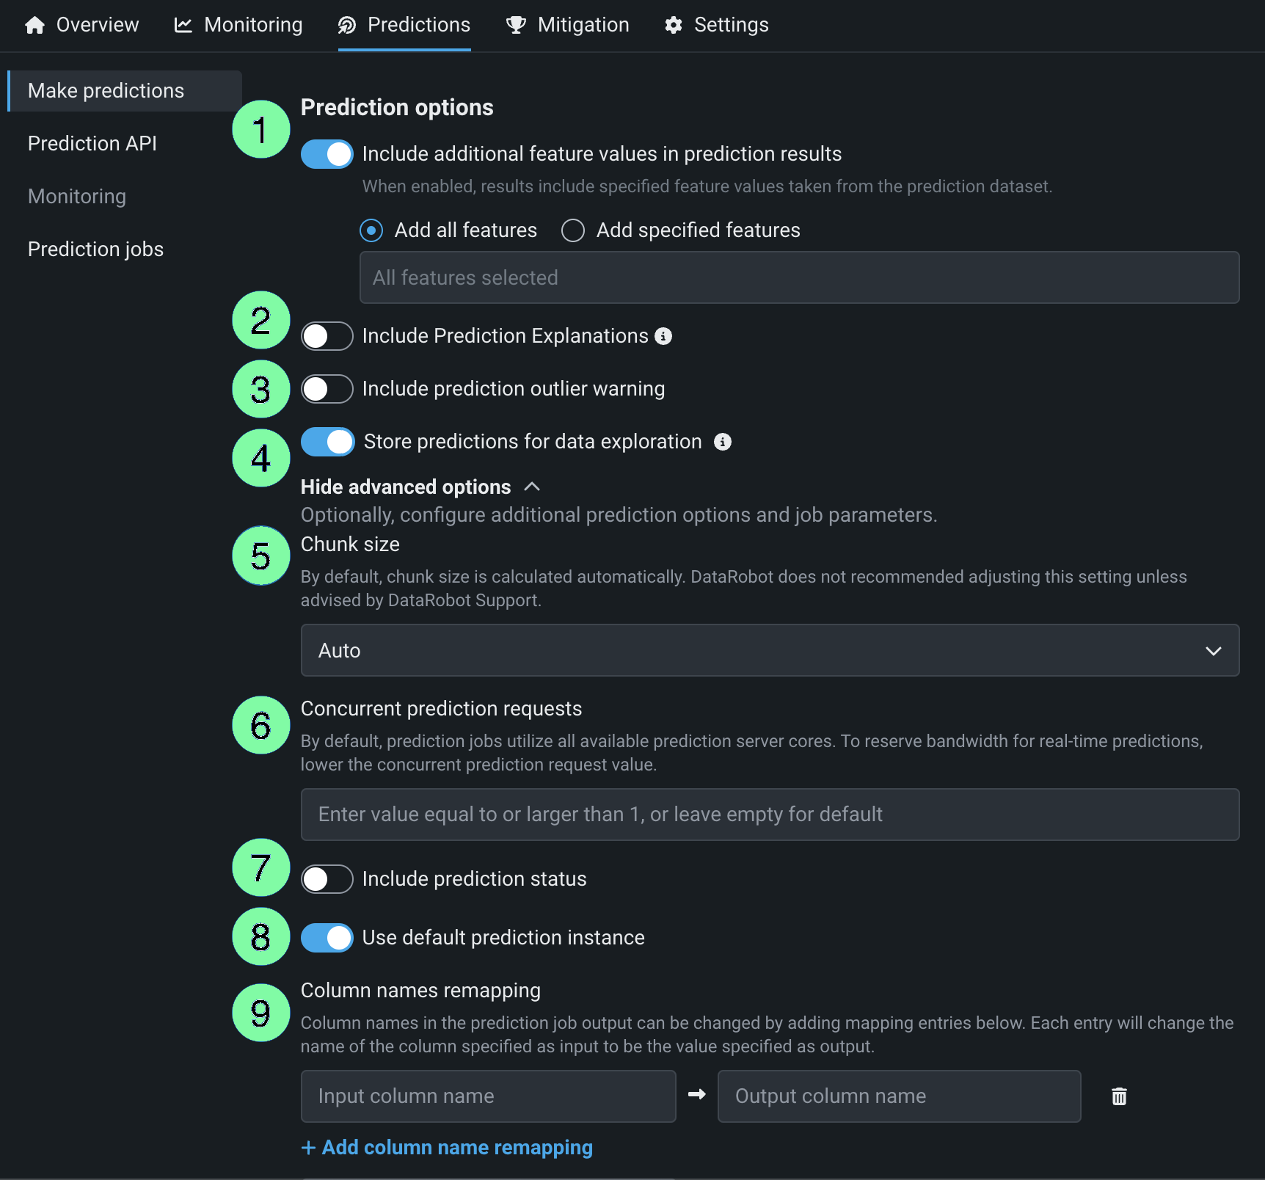
Task: Delete the column name remapping row
Action: (x=1119, y=1096)
